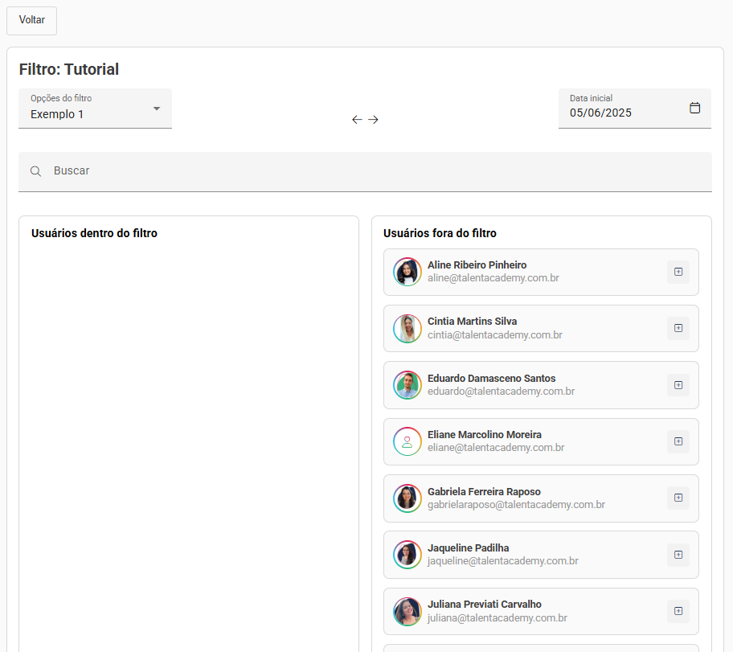Screen dimensions: 733x652
Task: Expand the Opções do filtro dropdown
Action: pyautogui.click(x=157, y=109)
